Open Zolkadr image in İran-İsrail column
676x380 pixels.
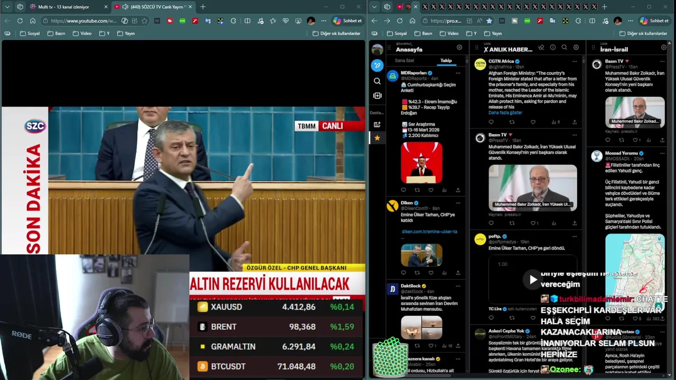click(635, 111)
